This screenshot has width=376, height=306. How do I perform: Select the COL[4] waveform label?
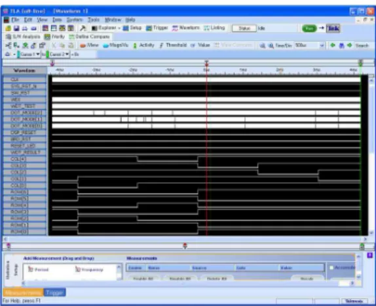coord(24,159)
